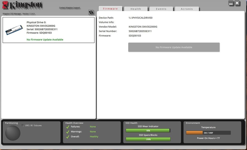
Task: Click the Failures None value
Action: [x=93, y=127]
